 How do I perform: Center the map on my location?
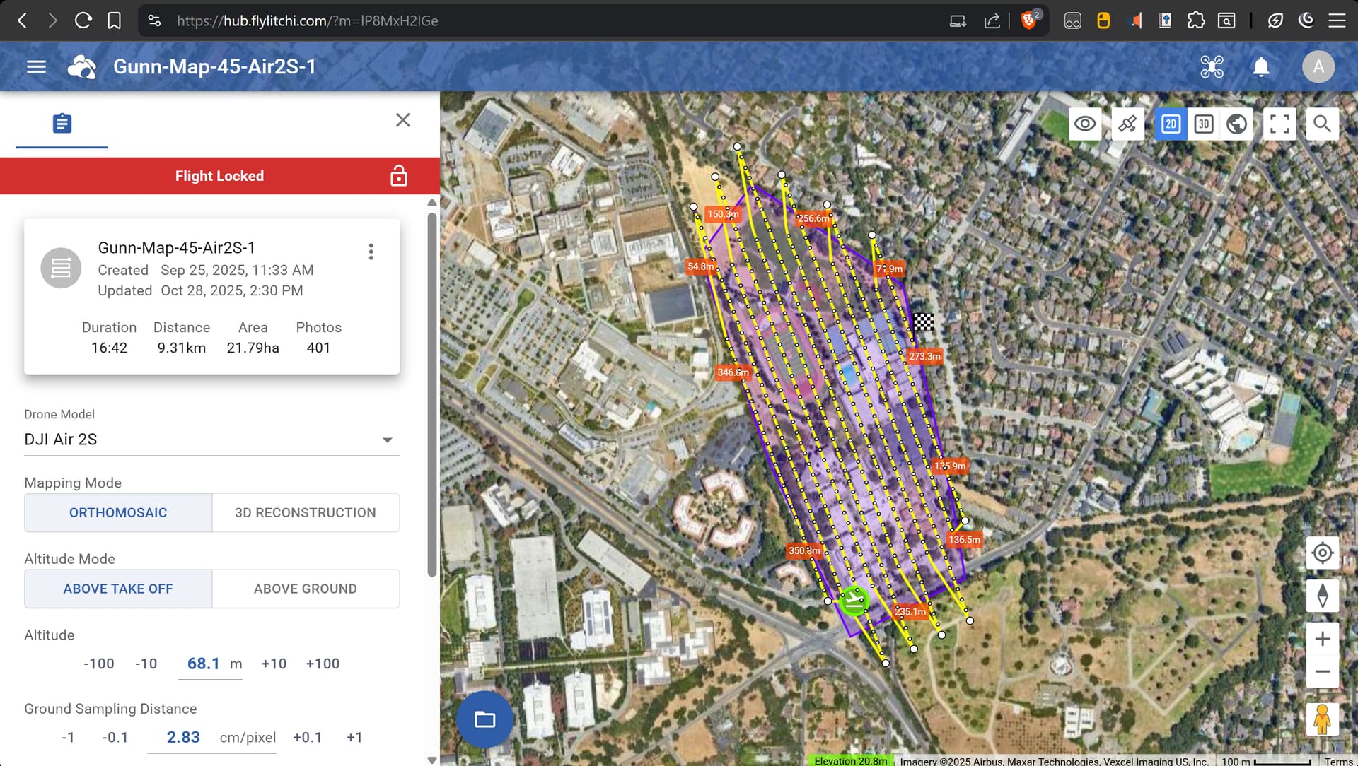pos(1322,553)
